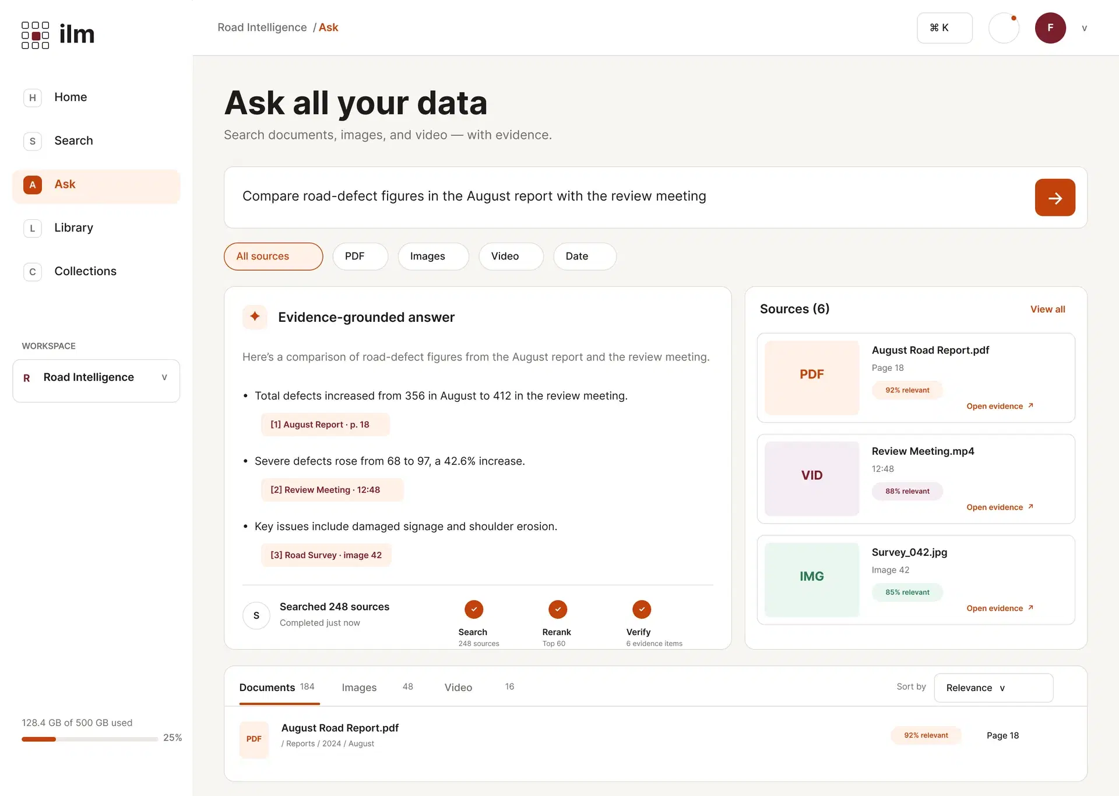Click the storage usage progress bar

pos(90,739)
